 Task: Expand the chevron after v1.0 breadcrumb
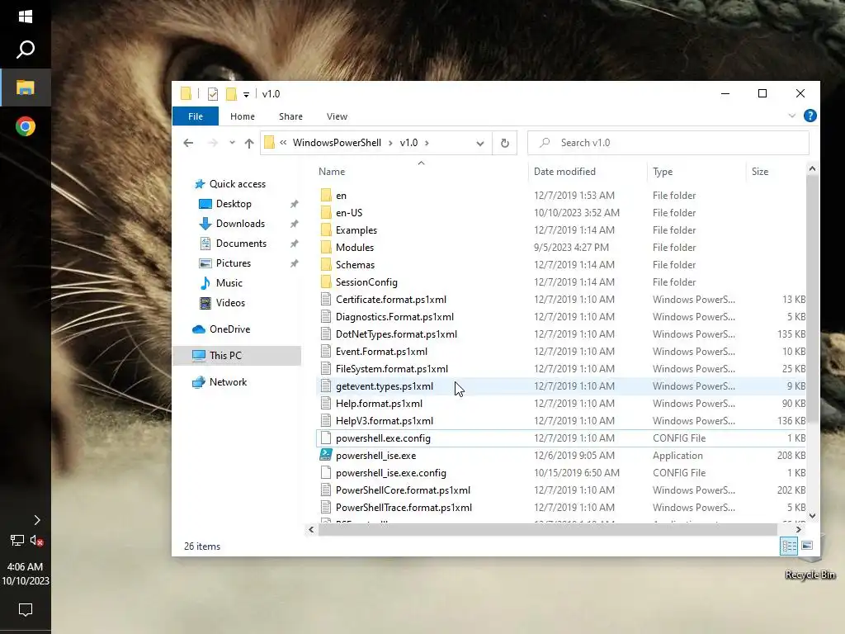427,143
